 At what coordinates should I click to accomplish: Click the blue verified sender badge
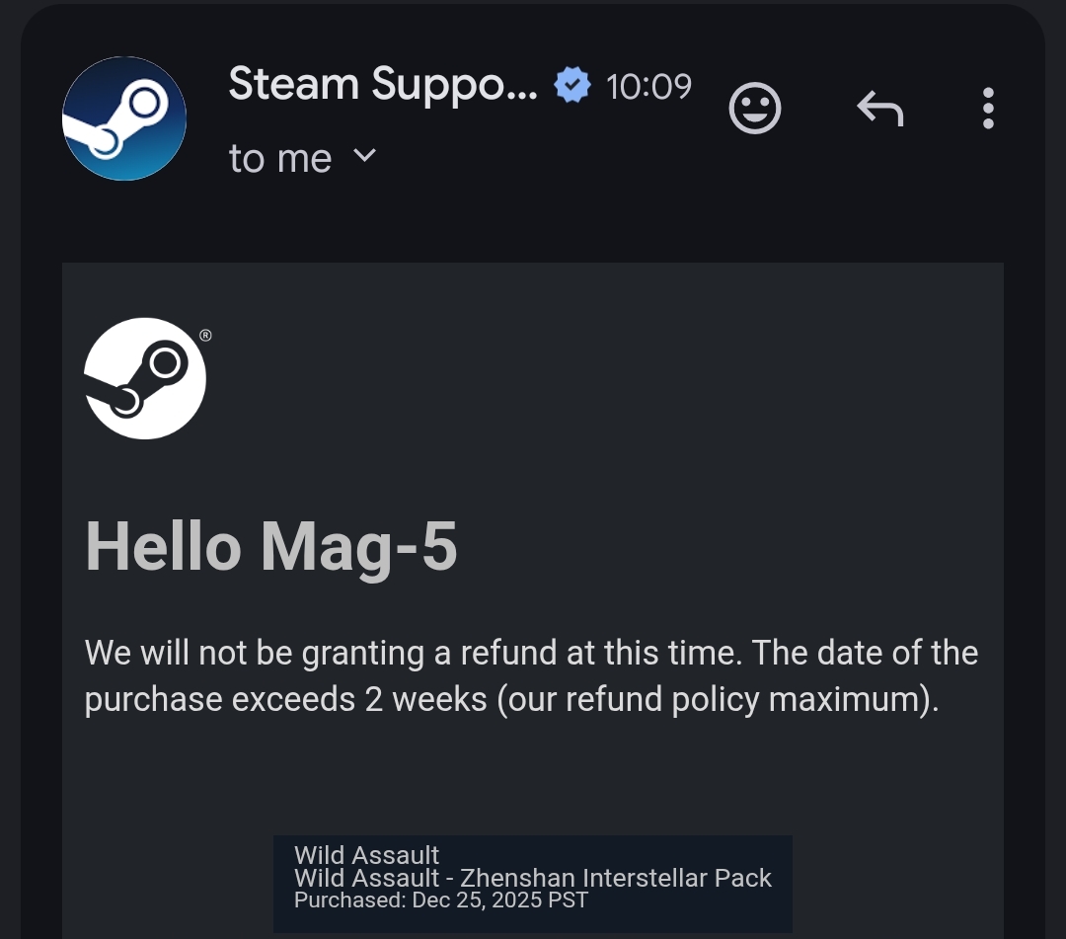pyautogui.click(x=571, y=86)
